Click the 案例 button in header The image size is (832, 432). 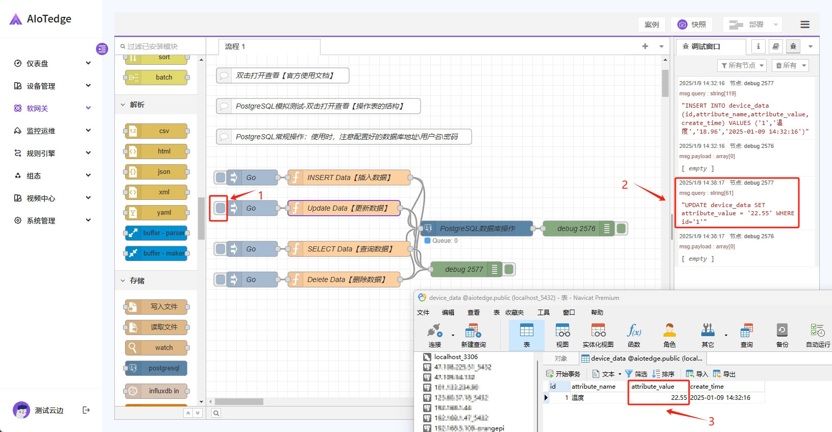click(x=651, y=24)
